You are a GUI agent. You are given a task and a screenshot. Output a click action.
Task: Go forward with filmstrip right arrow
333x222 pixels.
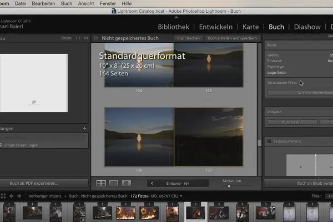19,196
